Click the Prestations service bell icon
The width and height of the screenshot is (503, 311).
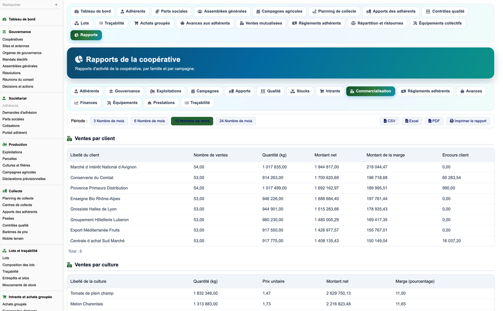point(150,103)
